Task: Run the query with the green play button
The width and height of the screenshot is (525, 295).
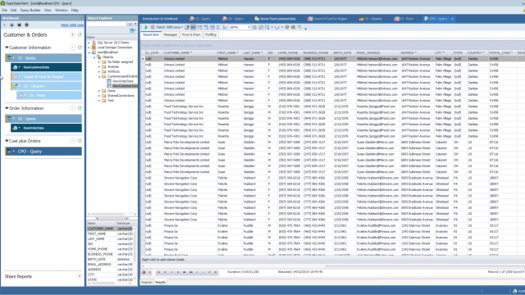Action: (146, 27)
